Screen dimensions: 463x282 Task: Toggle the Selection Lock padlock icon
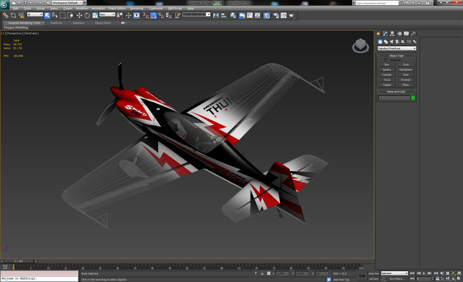point(262,274)
